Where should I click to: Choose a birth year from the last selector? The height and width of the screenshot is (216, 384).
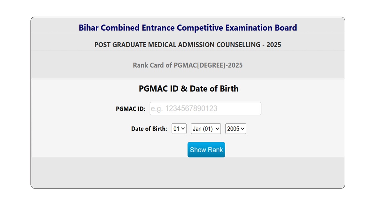[x=236, y=129]
